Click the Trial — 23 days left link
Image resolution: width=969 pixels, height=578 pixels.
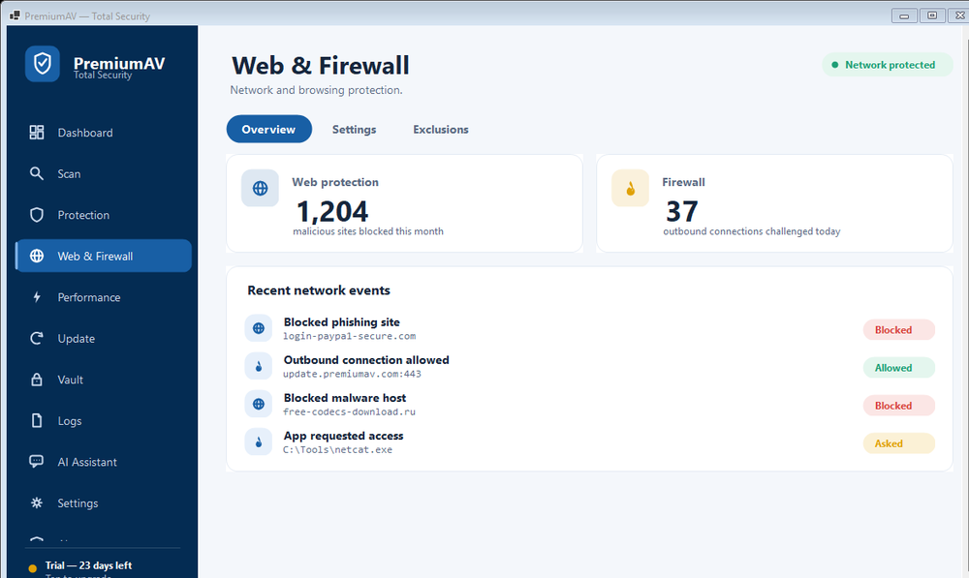[x=88, y=565]
